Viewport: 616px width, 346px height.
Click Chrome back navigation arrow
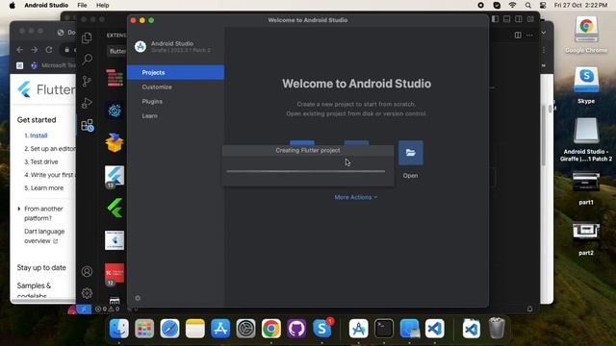click(x=20, y=50)
